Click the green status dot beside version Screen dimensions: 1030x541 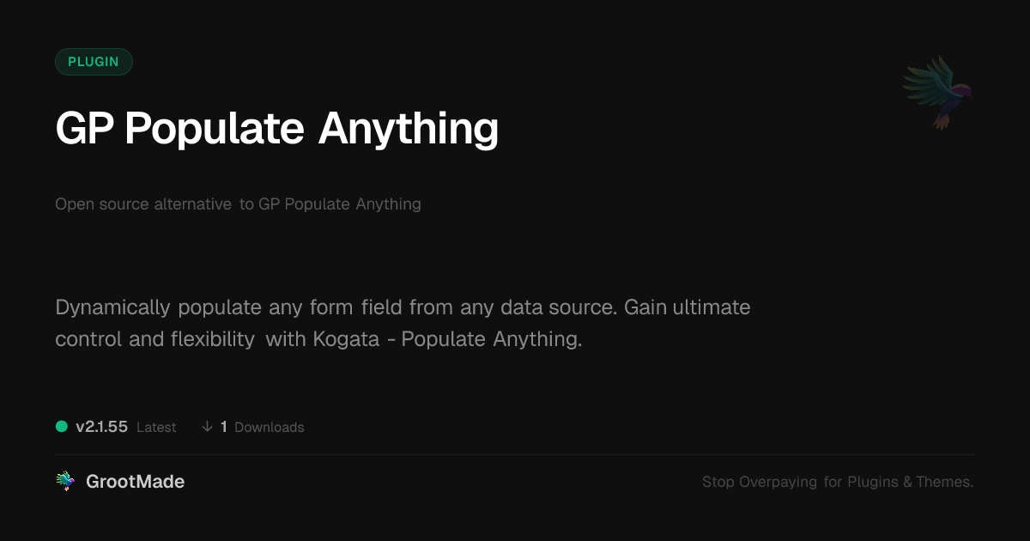pos(62,426)
